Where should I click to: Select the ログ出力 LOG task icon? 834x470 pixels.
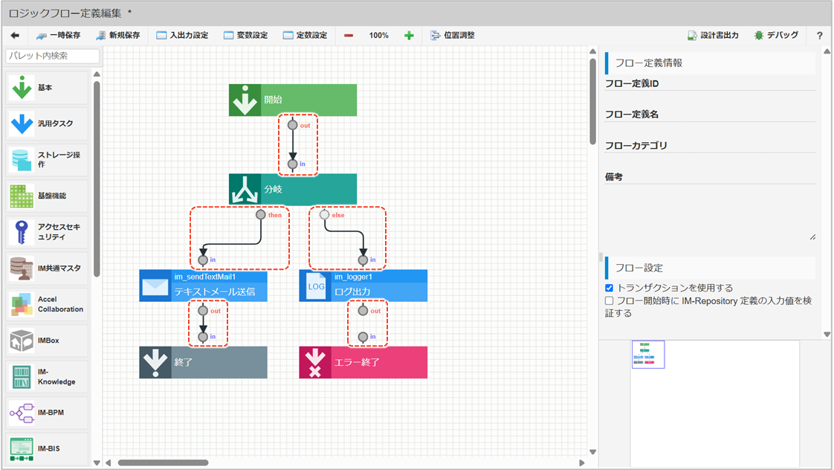(x=315, y=286)
